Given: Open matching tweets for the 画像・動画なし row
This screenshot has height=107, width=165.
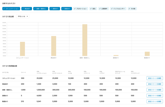Looking at the screenshot, I should point(154,90).
